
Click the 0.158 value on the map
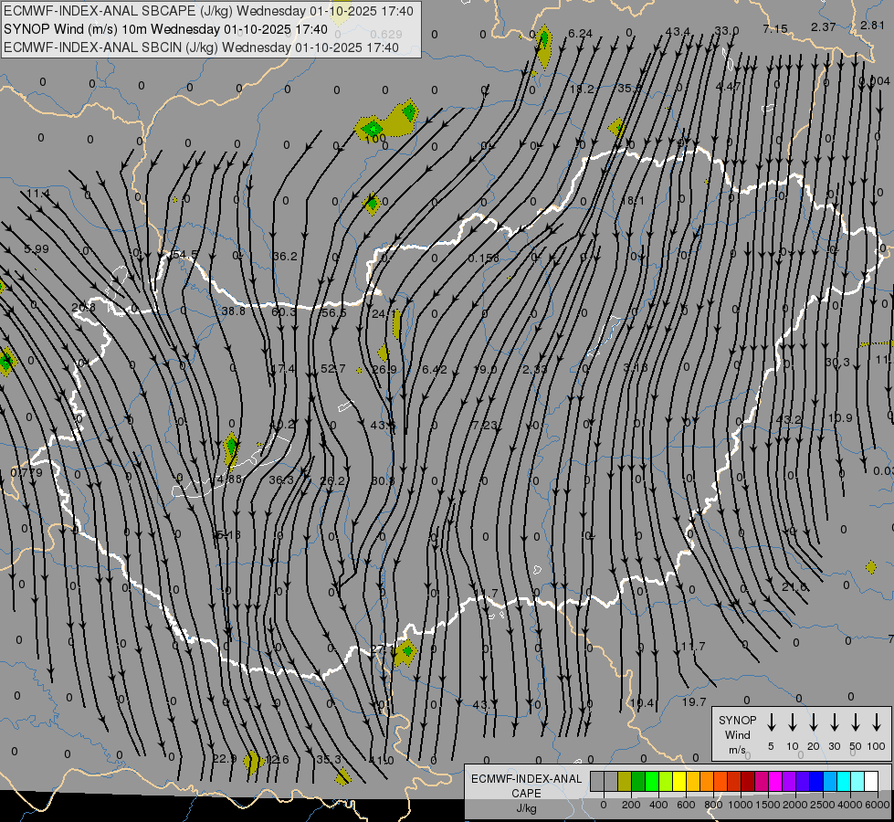point(483,258)
